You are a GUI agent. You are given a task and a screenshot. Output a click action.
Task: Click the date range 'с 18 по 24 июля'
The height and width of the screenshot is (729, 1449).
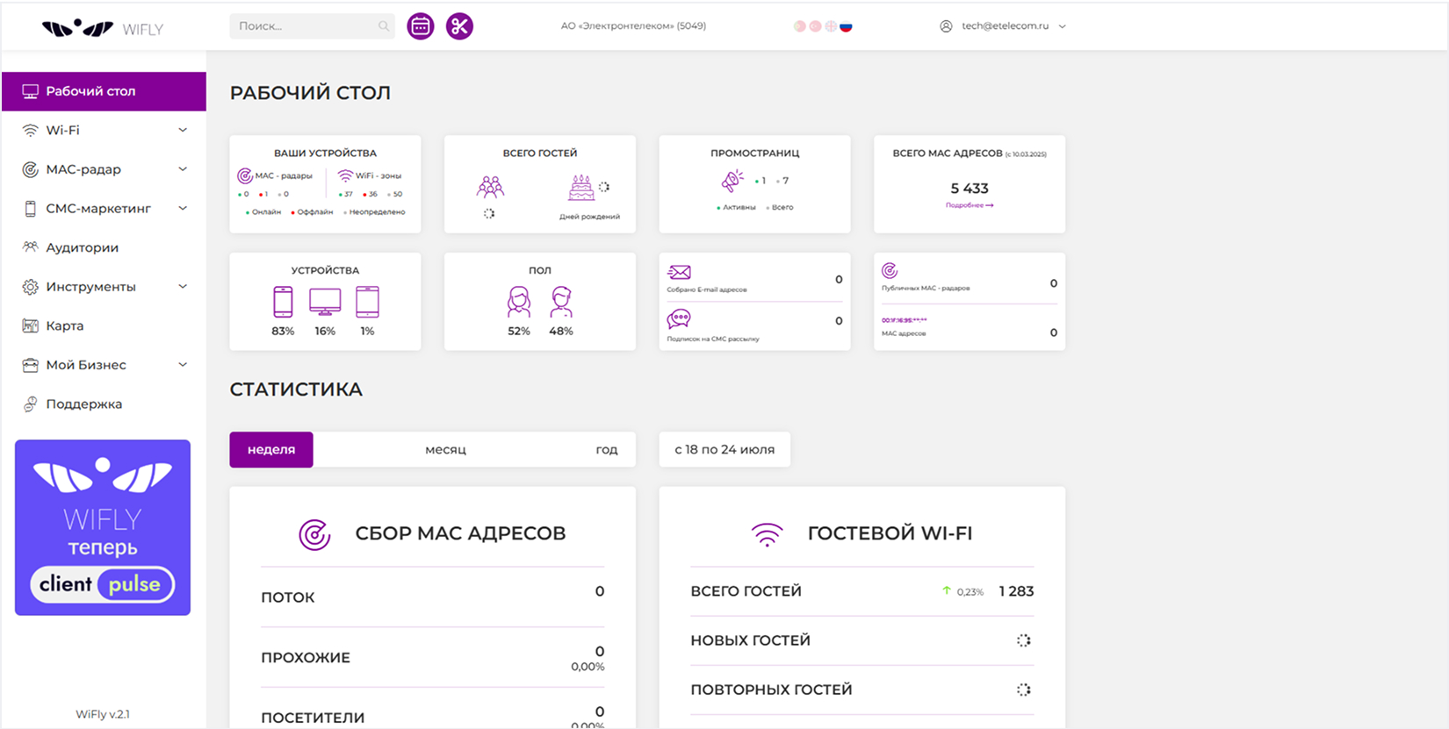[x=724, y=450]
